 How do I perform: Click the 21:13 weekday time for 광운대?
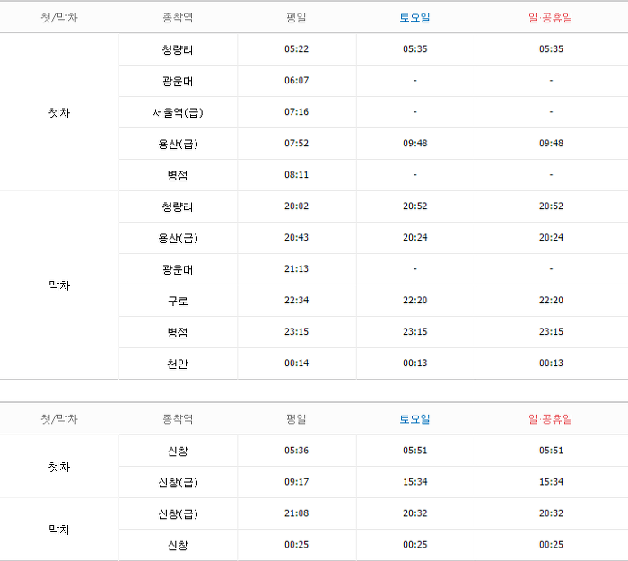coord(296,269)
